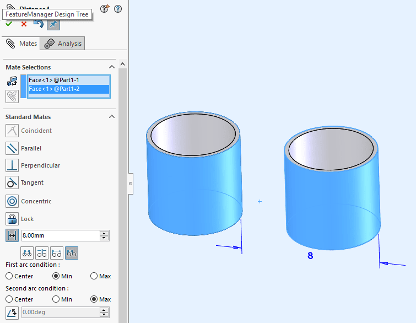Image resolution: width=416 pixels, height=323 pixels.
Task: Cancel the mate using the red X
Action: pos(24,24)
